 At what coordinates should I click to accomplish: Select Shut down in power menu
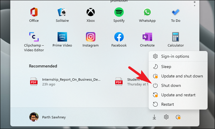[x=178, y=85]
